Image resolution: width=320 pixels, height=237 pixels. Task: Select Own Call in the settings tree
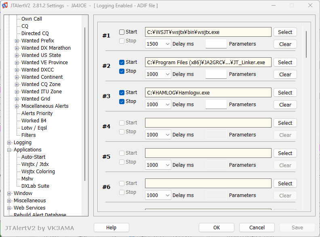tap(32, 19)
